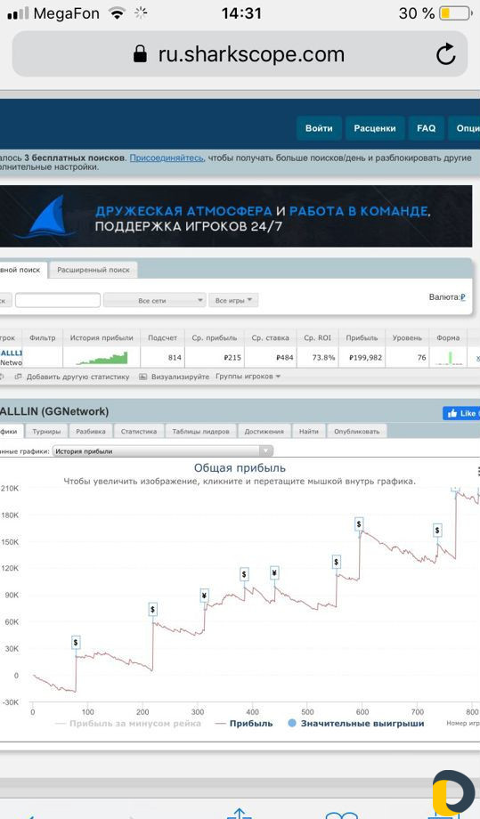The image size is (480, 819).
Task: Toggle Прибыль за минусом рейка series
Action: (128, 724)
